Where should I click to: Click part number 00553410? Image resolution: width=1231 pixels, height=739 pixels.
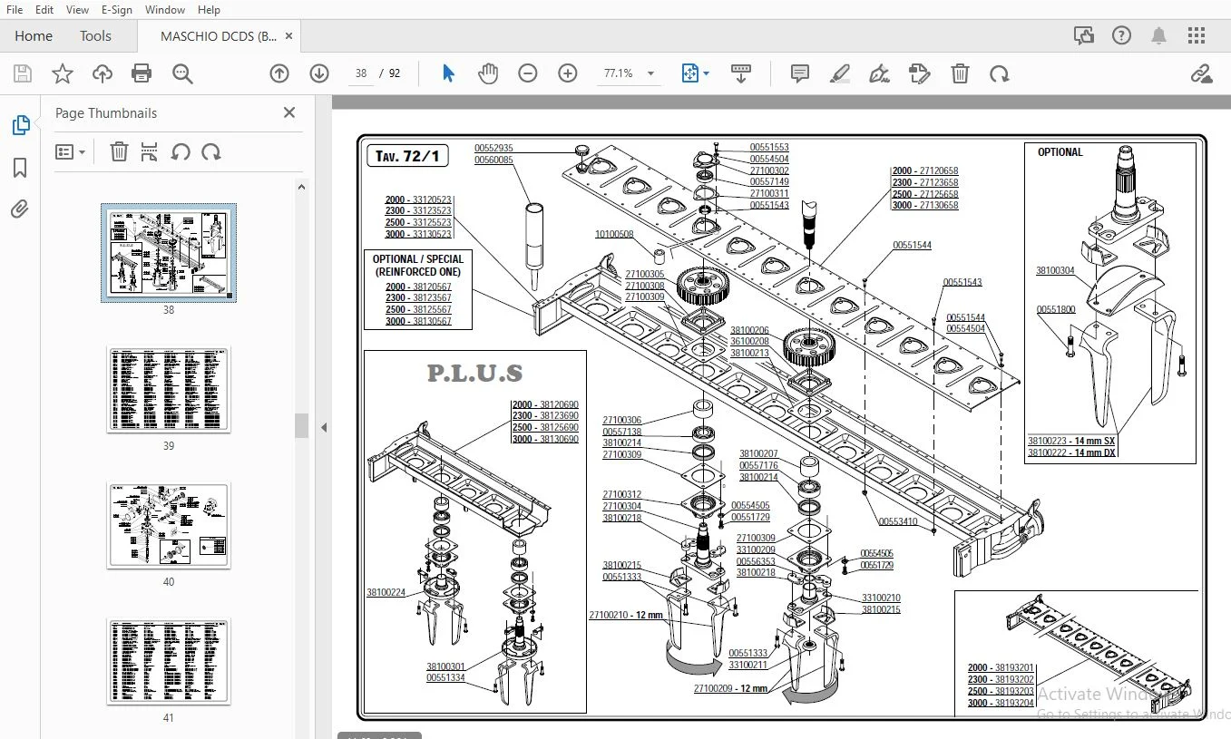point(897,521)
